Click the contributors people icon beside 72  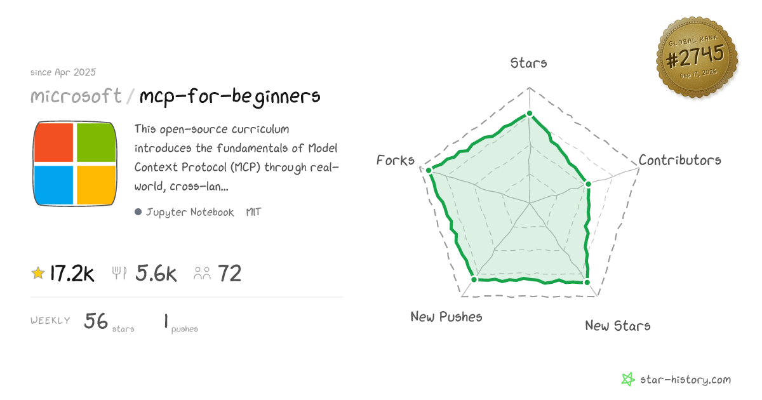click(x=203, y=274)
